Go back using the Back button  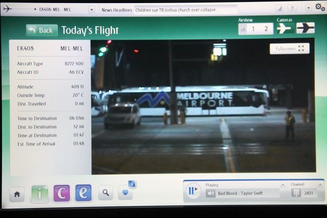coord(42,30)
